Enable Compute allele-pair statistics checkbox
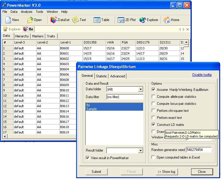221x179 pixels. (x=154, y=97)
